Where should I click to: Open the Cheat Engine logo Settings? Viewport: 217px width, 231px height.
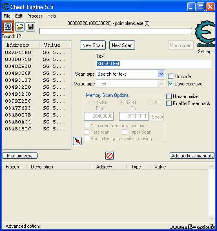[206, 34]
